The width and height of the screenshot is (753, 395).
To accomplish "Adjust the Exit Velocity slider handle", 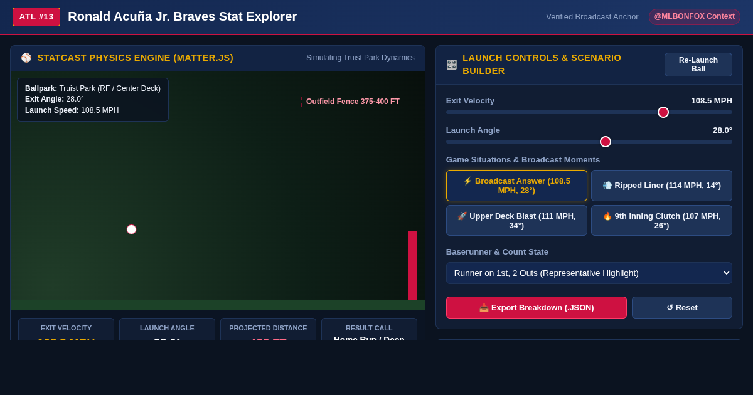I will [x=663, y=112].
